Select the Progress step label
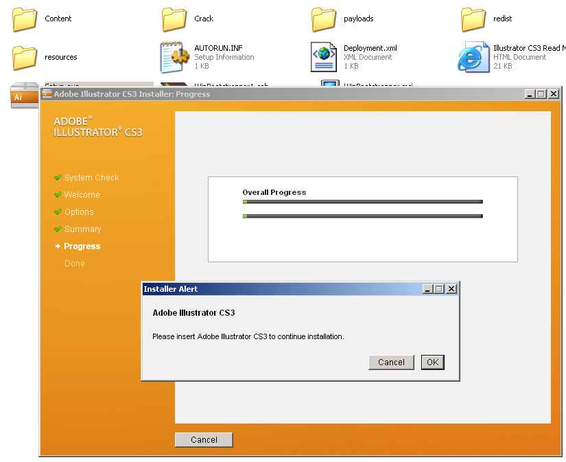 pyautogui.click(x=82, y=246)
